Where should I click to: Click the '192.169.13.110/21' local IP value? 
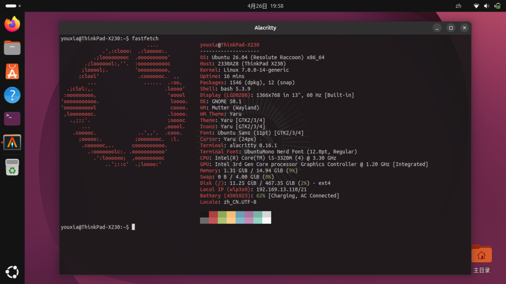282,189
